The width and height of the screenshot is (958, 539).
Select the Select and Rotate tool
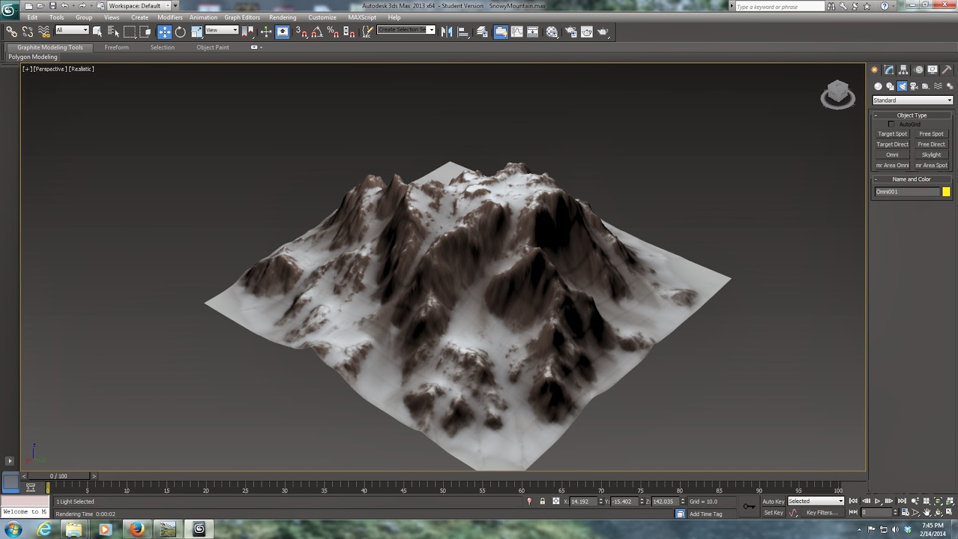click(180, 31)
